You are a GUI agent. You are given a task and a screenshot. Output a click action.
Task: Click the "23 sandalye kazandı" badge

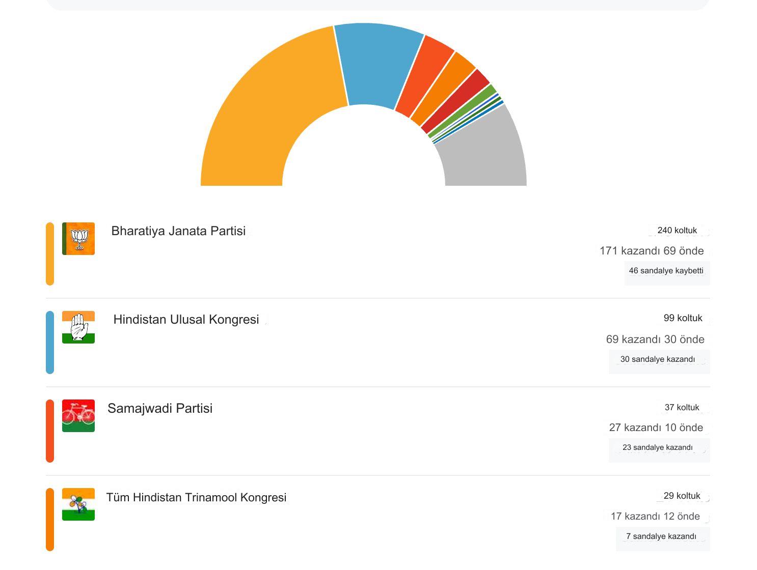point(658,448)
